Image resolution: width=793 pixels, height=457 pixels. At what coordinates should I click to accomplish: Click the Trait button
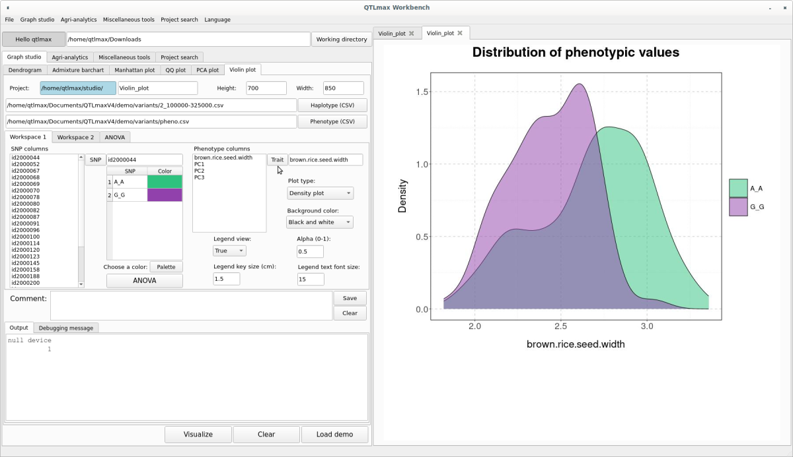point(277,160)
